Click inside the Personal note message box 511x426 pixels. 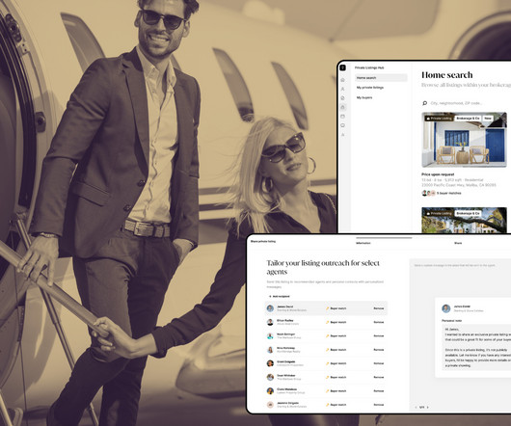coord(476,347)
